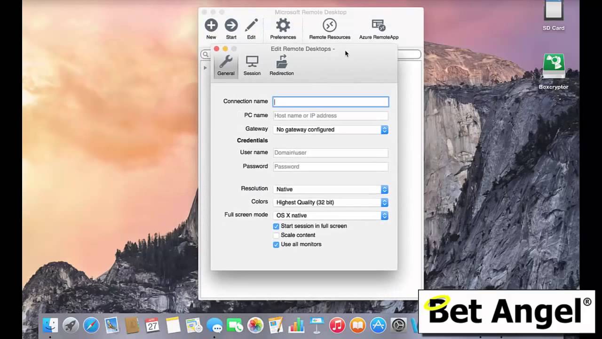Screen dimensions: 602x339
Task: Switch to the Redirection tab
Action: click(282, 65)
